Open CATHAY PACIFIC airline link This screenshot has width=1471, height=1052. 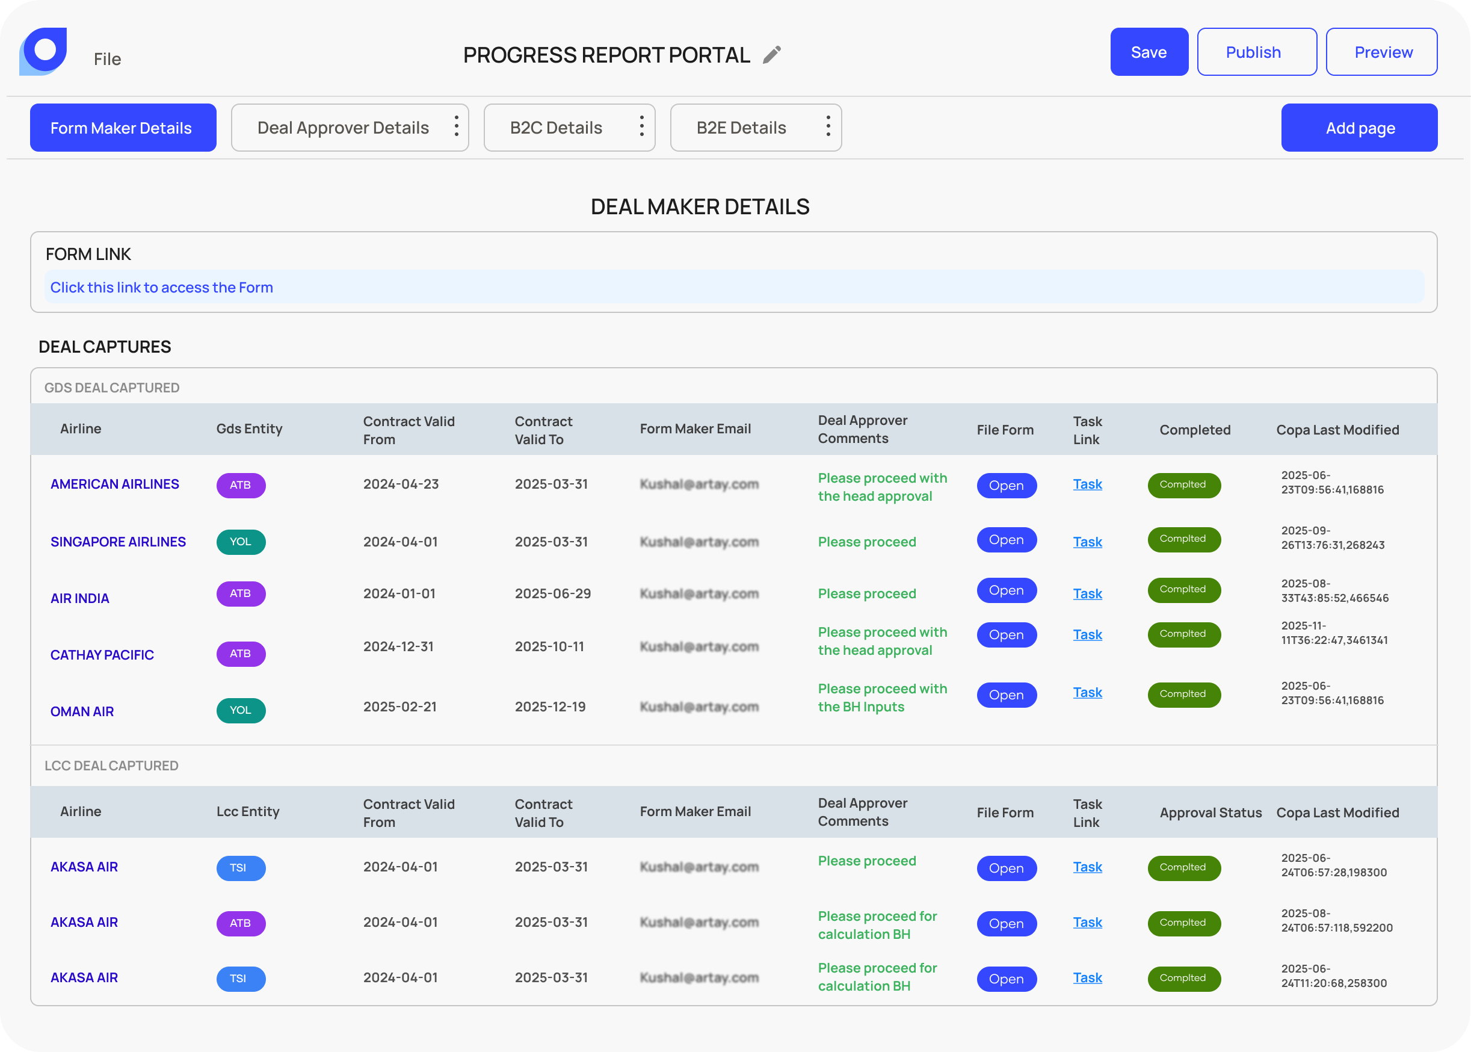coord(102,654)
